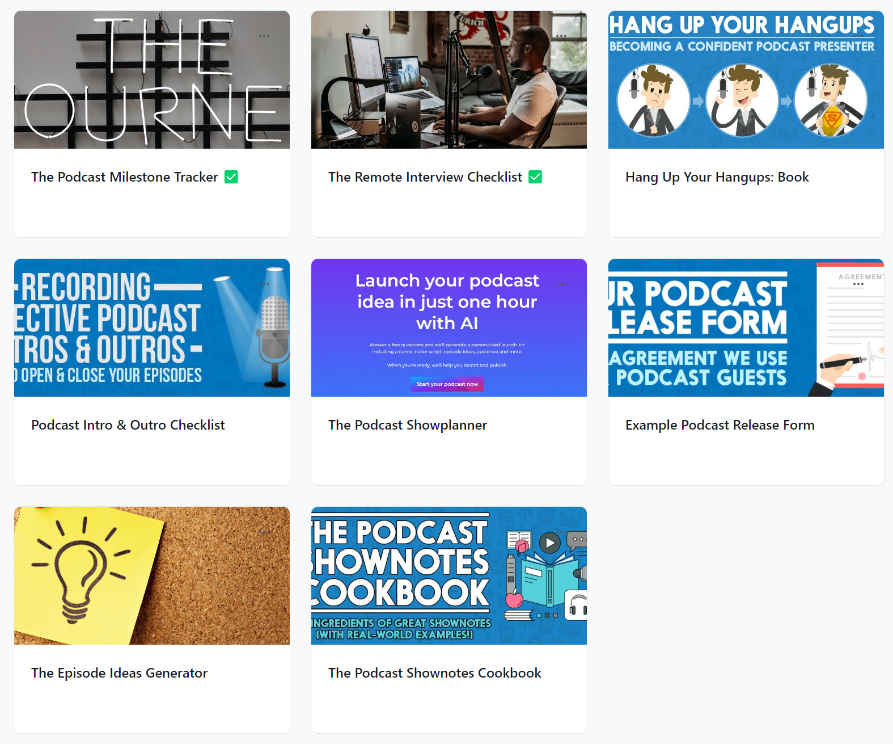
Task: Open the three-dot menu on Podcast Showplanner card
Action: pyautogui.click(x=561, y=284)
